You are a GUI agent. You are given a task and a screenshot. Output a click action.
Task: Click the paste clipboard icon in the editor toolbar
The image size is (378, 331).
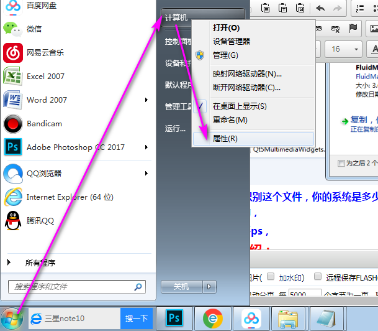point(265,8)
